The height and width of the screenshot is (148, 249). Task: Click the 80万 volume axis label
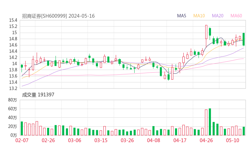click(x=12, y=100)
